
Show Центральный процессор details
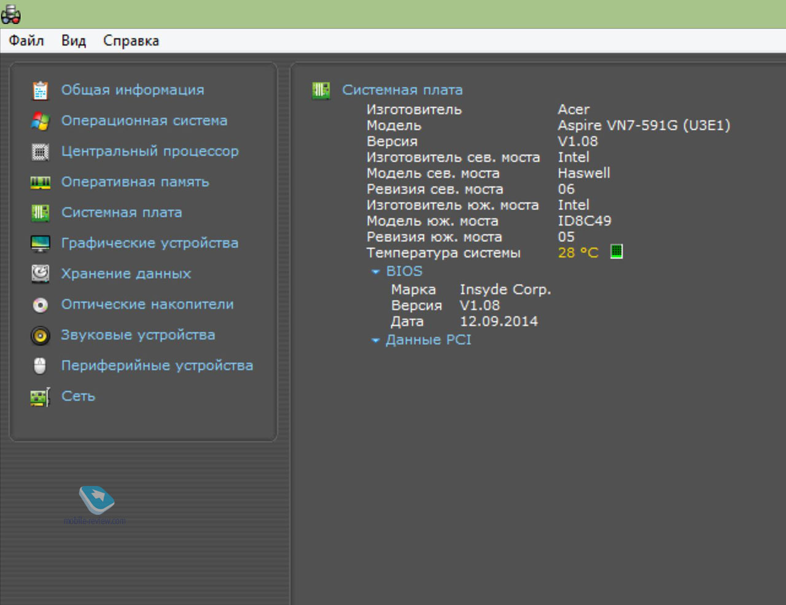[150, 151]
